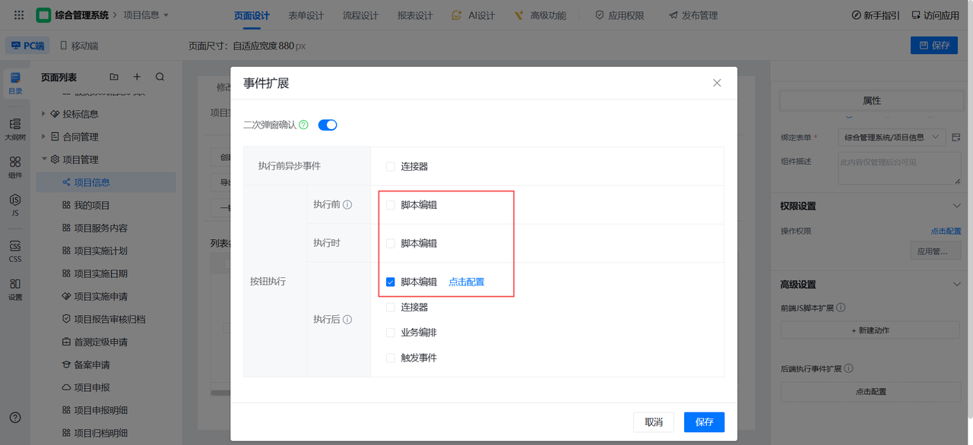Open the CSS sidebar icon

click(x=15, y=251)
